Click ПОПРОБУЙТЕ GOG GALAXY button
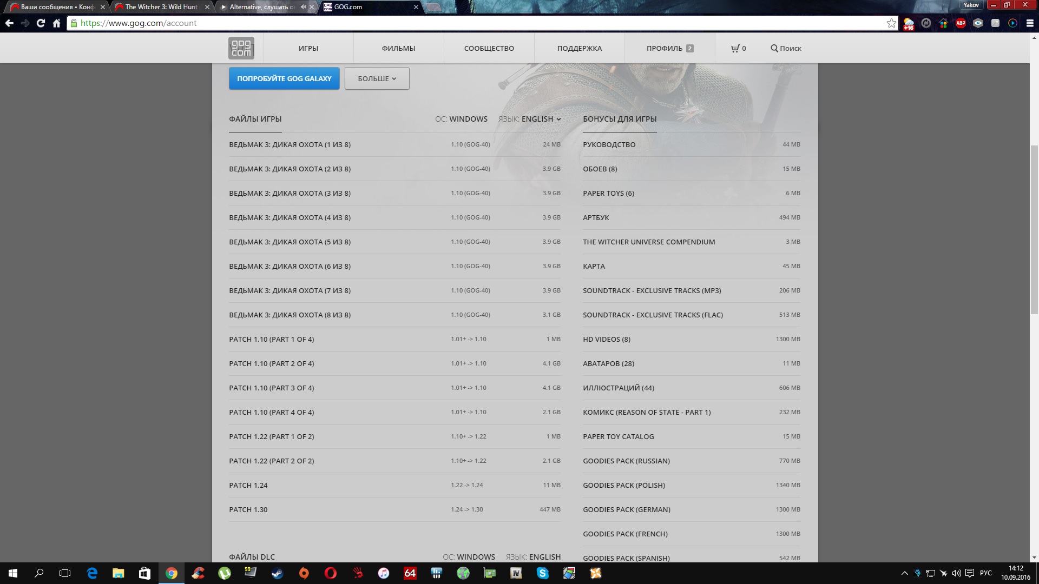Image resolution: width=1039 pixels, height=584 pixels. click(284, 78)
